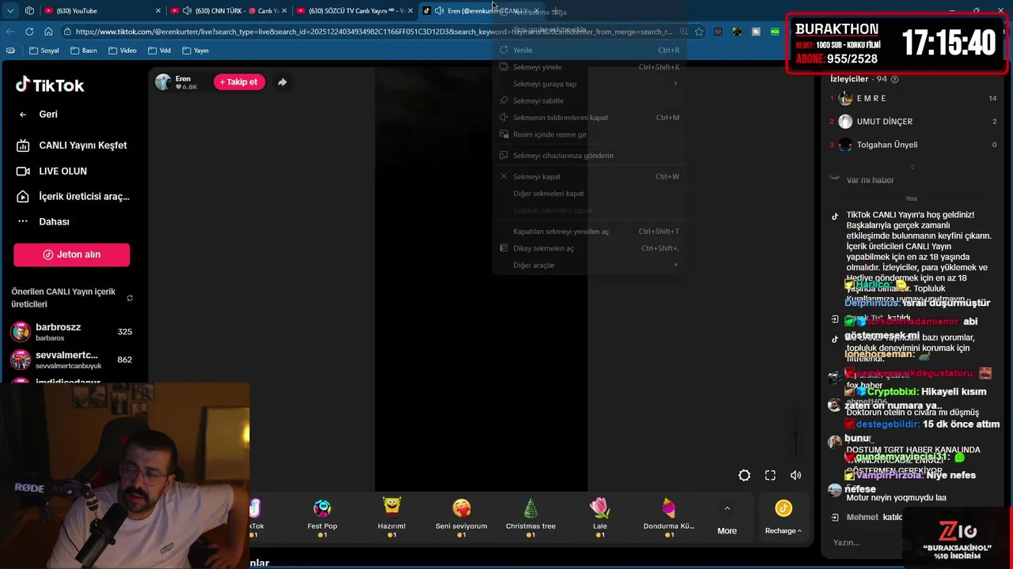Open Yayın bookmarks folder
Image resolution: width=1013 pixels, height=569 pixels.
195,51
